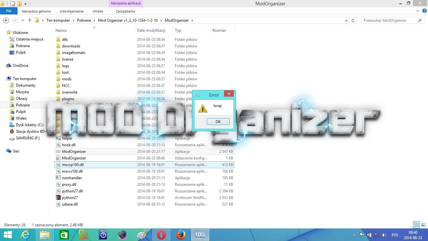
Task: Select Sieć in the navigation pane
Action: click(16, 151)
